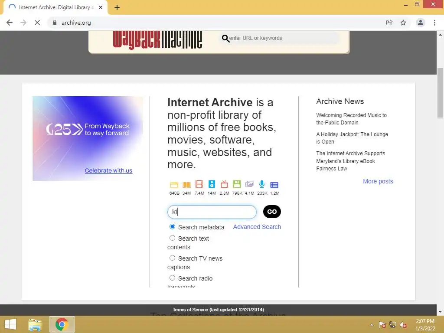Open the Chrome three-dot menu
The width and height of the screenshot is (444, 333).
tap(434, 23)
